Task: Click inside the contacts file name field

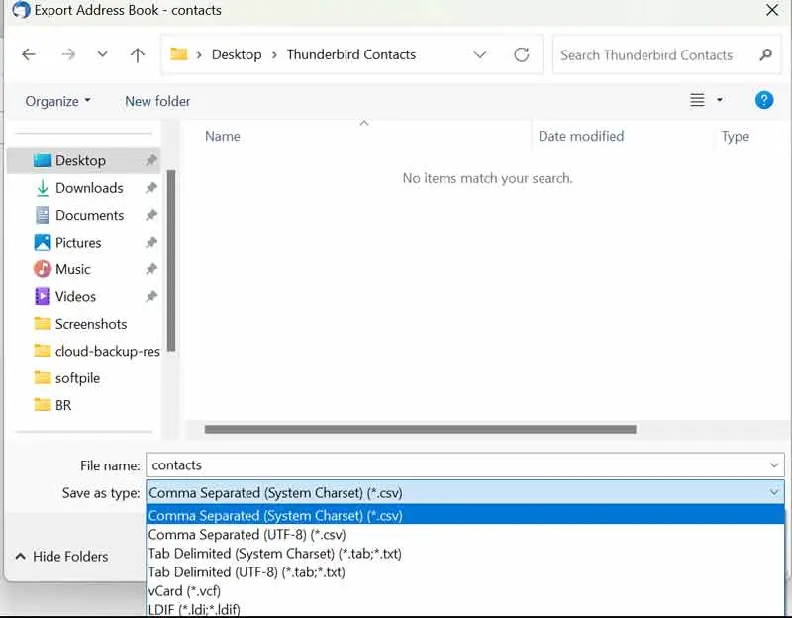Action: click(297, 464)
